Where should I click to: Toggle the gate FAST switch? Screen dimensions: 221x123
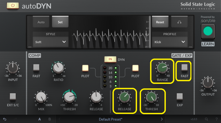pyautogui.click(x=184, y=68)
